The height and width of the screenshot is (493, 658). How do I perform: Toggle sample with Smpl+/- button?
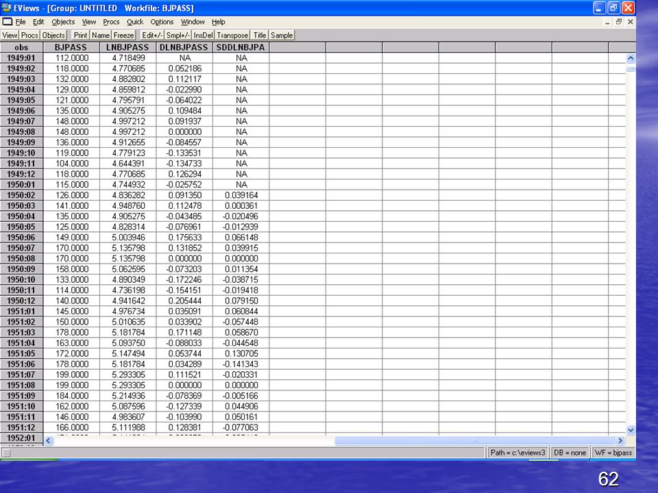[178, 35]
